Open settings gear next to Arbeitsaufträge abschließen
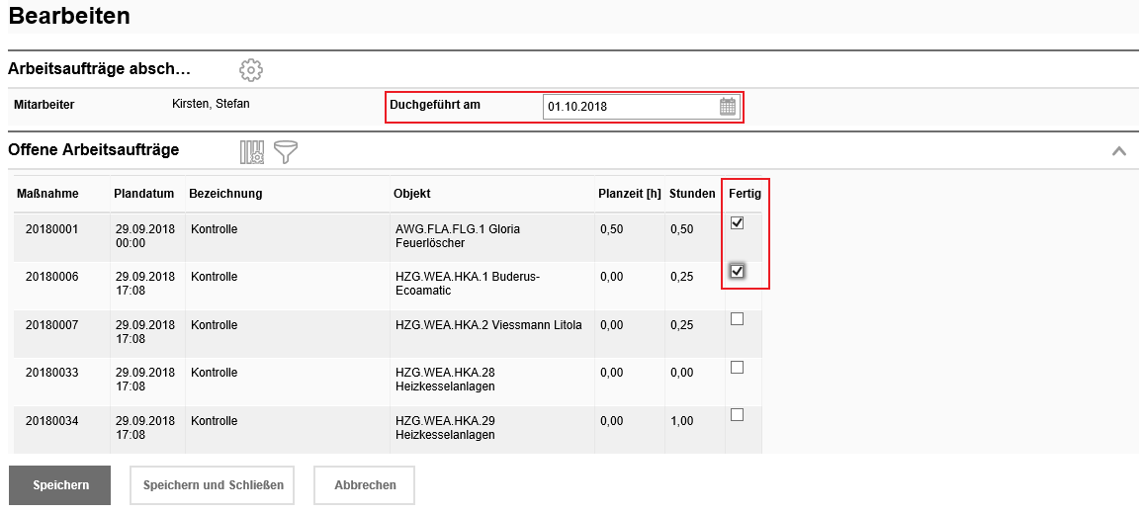The height and width of the screenshot is (514, 1142). [251, 70]
